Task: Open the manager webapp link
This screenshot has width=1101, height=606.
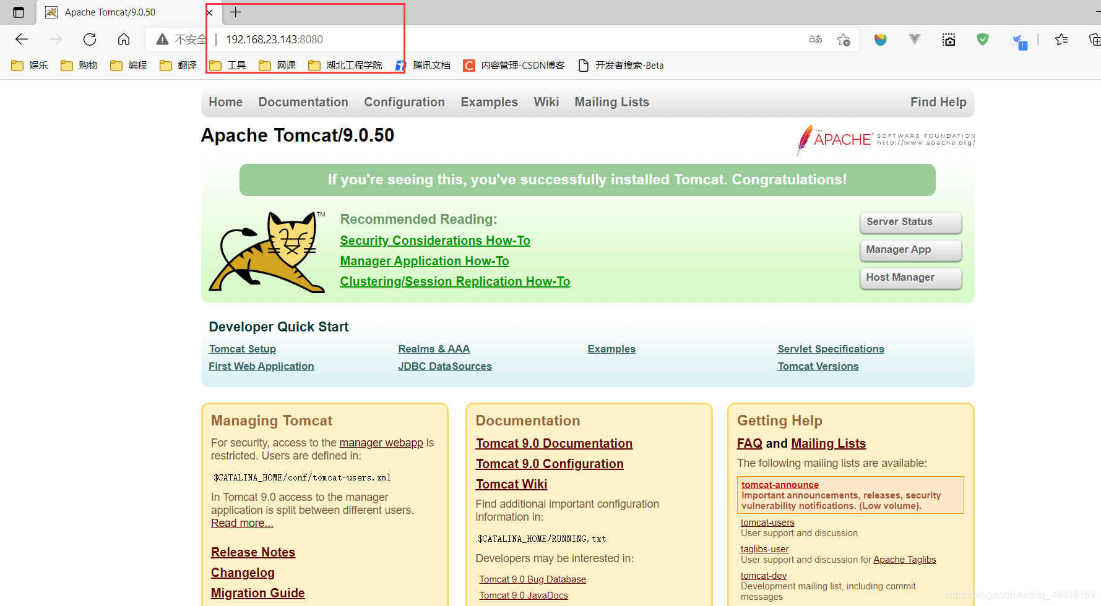Action: [381, 443]
